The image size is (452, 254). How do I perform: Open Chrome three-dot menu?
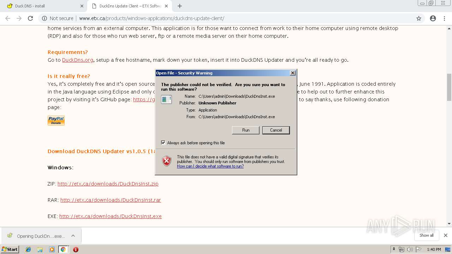coord(444,18)
